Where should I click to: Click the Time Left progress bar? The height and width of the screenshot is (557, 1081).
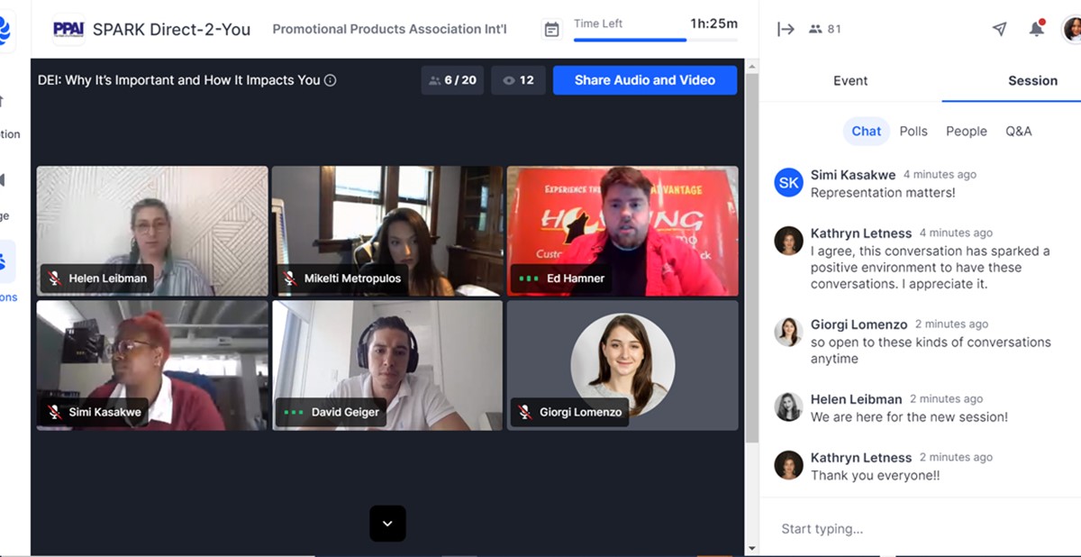click(655, 41)
